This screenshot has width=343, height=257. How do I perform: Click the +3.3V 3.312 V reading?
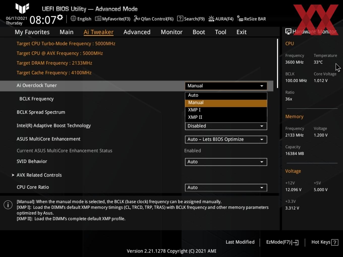coord(292,208)
